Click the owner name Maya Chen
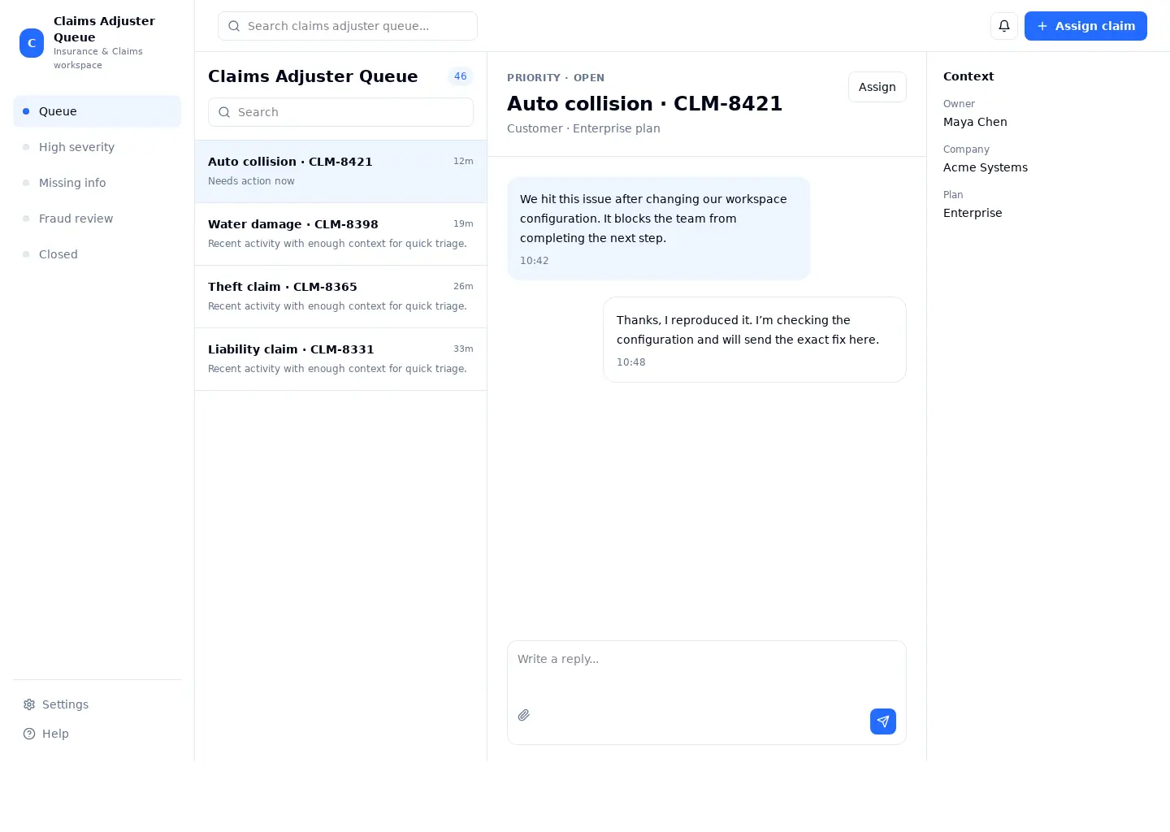The image size is (1170, 832). 975,122
